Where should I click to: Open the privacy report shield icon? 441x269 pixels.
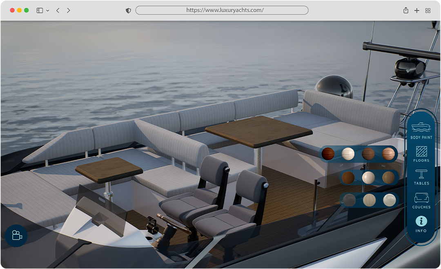(128, 11)
